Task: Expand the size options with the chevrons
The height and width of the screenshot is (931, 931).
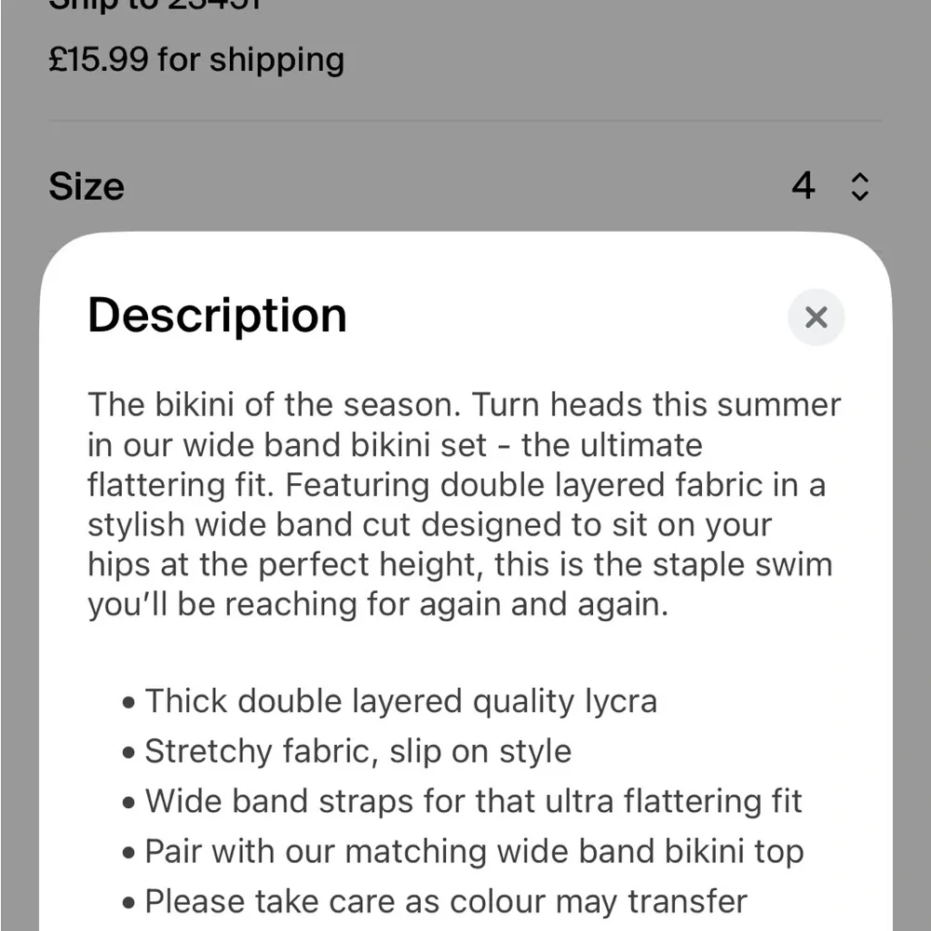Action: (x=859, y=186)
